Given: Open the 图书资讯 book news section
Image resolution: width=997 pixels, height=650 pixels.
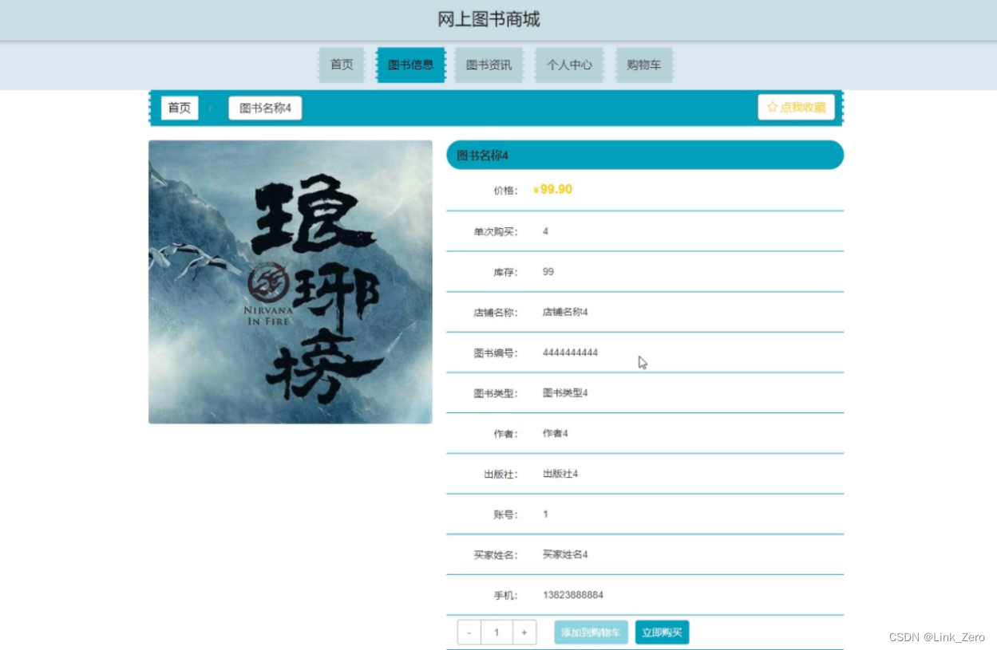Looking at the screenshot, I should [x=489, y=65].
